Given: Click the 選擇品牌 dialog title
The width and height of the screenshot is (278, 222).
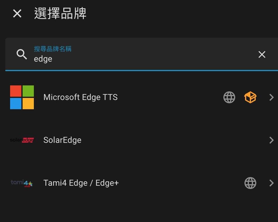Looking at the screenshot, I should 60,13.
